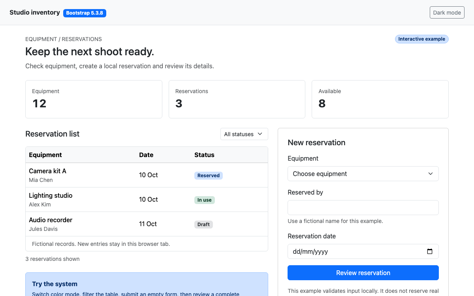This screenshot has width=474, height=296.
Task: Click the 10 Oct date for Camera kit A
Action: (x=149, y=175)
